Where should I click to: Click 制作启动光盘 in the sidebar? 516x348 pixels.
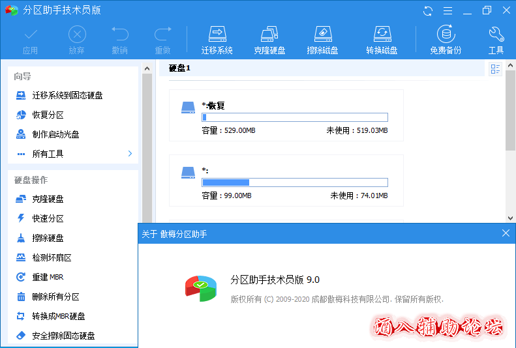(x=55, y=134)
